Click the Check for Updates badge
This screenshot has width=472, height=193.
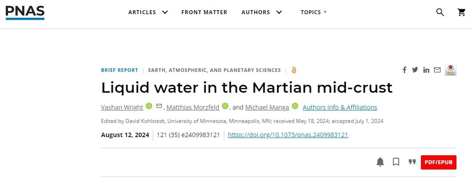[451, 70]
